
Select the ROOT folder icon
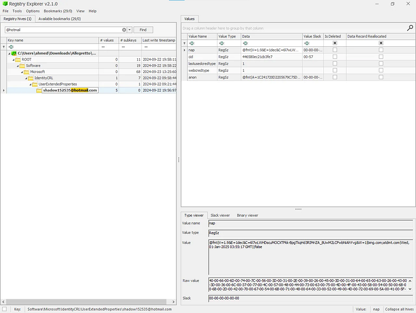[18, 59]
